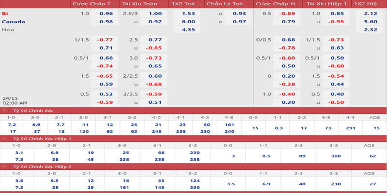Screen dimensions: 387x193
Task: Choose odd total goals odds 0.93
Action: pyautogui.click(x=239, y=14)
